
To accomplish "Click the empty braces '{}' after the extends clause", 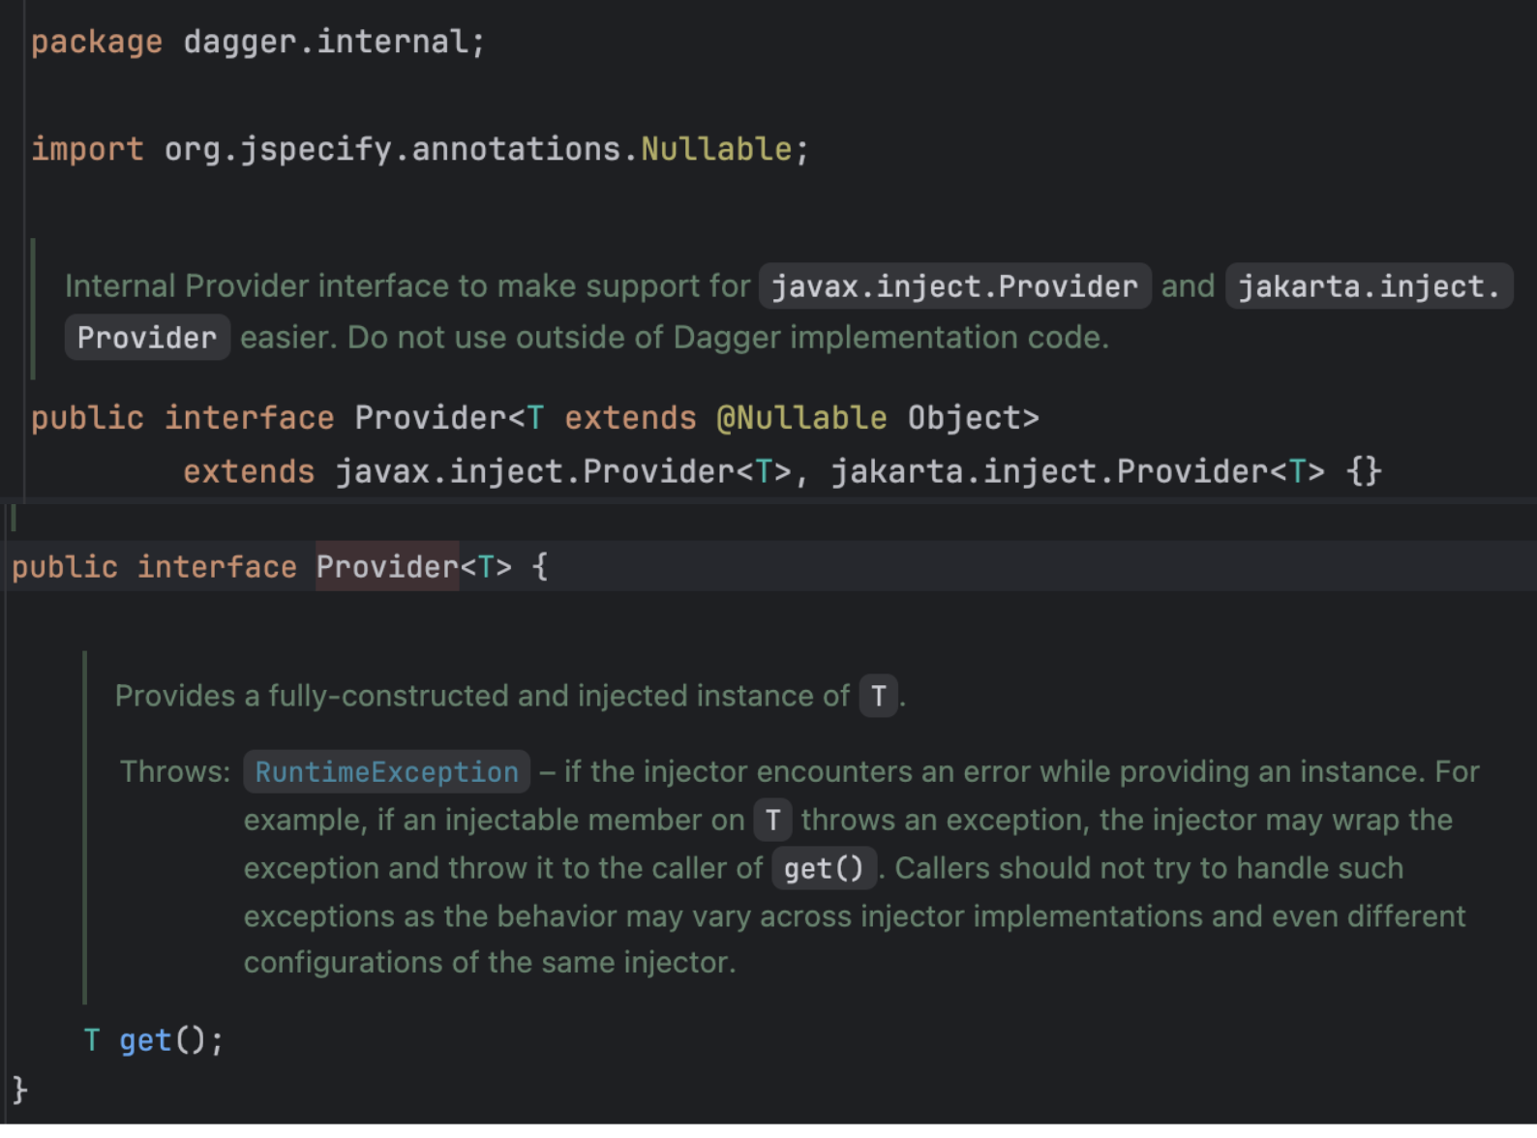I will click(1364, 471).
